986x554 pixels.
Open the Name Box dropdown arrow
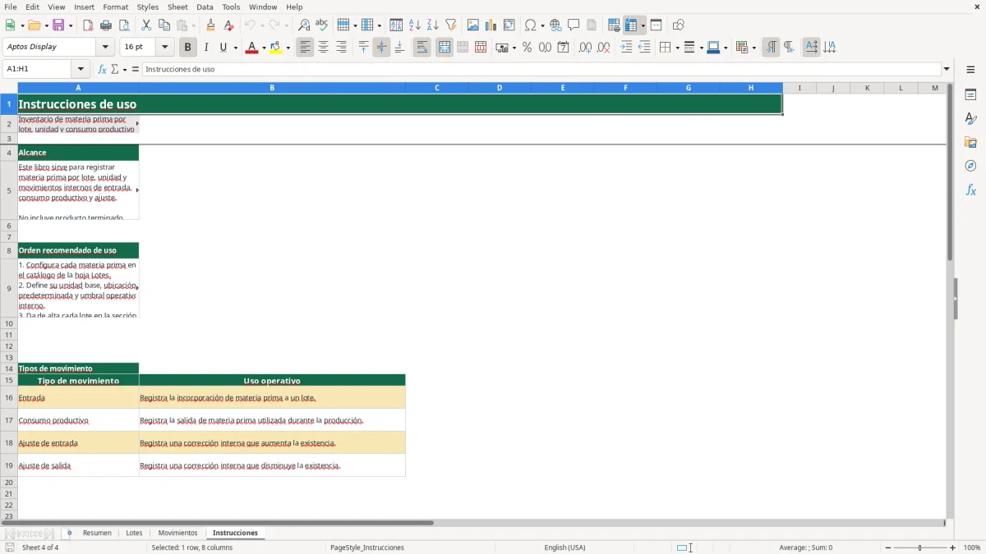point(81,70)
